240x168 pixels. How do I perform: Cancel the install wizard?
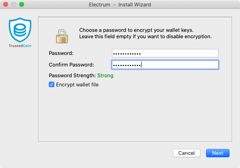point(186,153)
